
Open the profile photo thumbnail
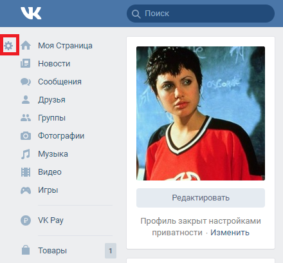click(201, 113)
